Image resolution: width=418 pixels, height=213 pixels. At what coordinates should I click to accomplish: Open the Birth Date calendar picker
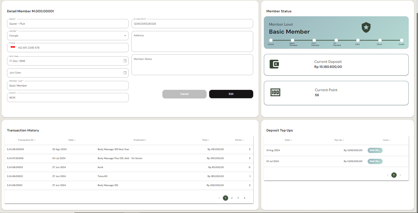tap(125, 61)
